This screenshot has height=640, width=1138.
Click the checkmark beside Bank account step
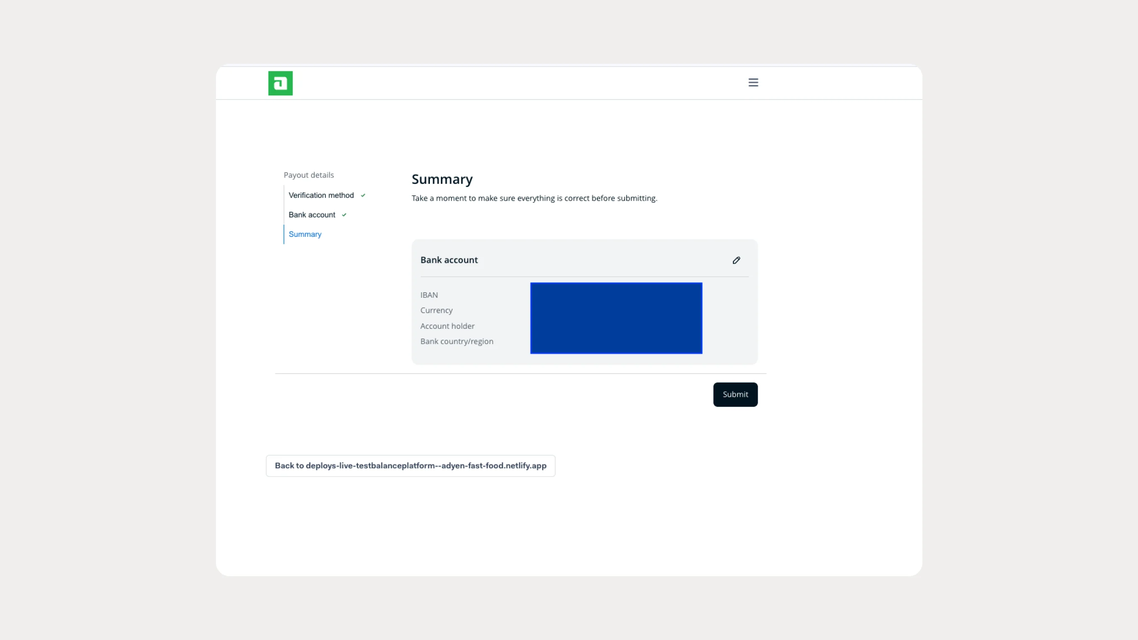pos(344,215)
